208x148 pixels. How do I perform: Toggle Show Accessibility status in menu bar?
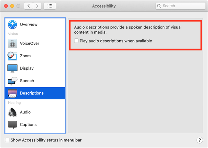[x=7, y=140]
